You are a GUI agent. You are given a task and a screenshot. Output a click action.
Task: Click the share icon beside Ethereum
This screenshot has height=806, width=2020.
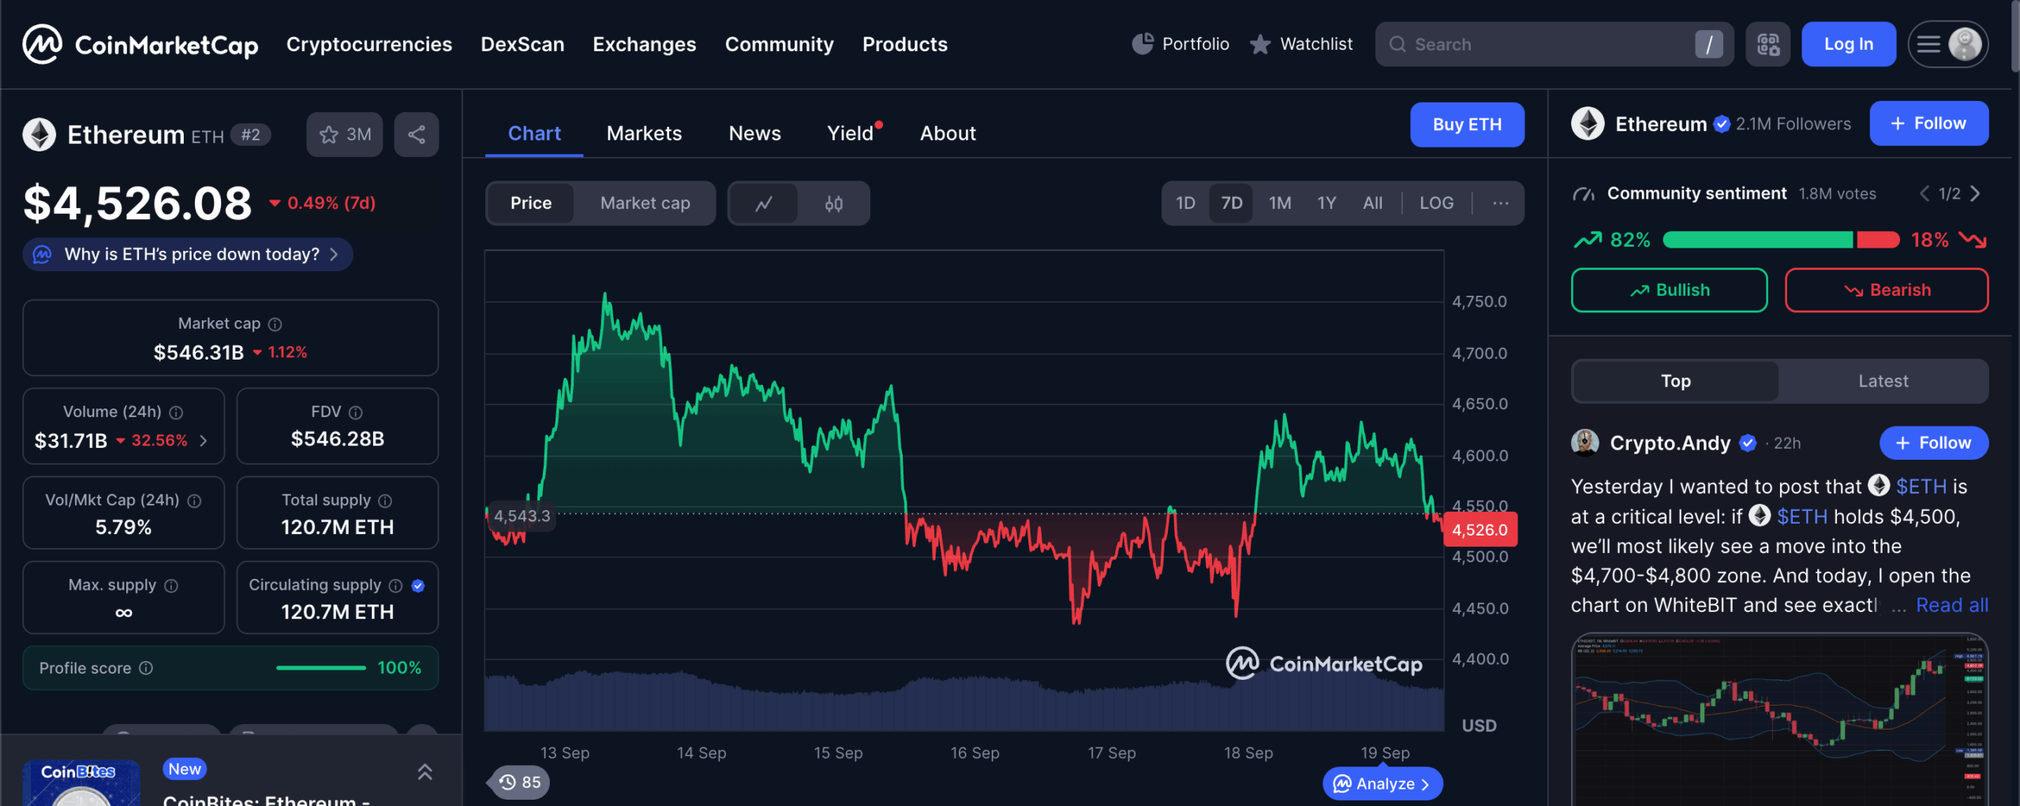point(417,135)
